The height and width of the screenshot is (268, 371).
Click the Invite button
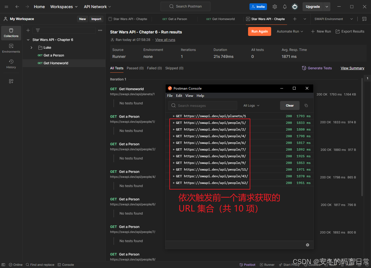coord(258,7)
